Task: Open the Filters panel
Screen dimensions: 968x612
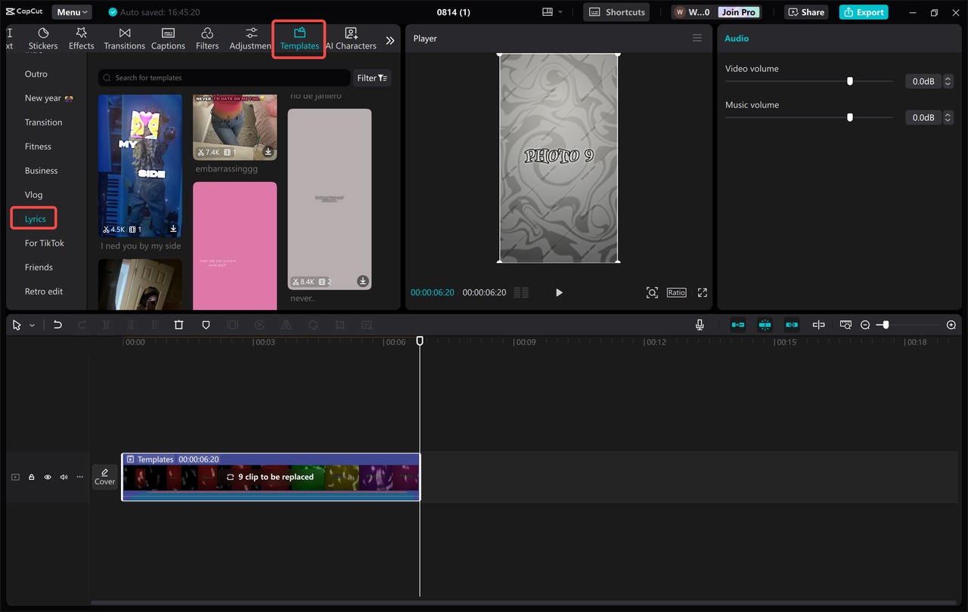Action: click(207, 39)
